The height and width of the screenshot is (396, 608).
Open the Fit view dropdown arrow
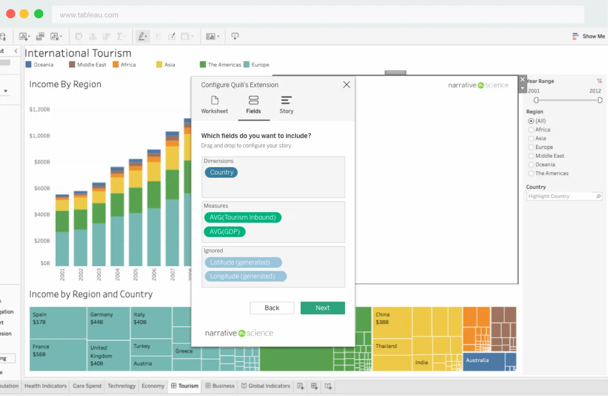192,37
